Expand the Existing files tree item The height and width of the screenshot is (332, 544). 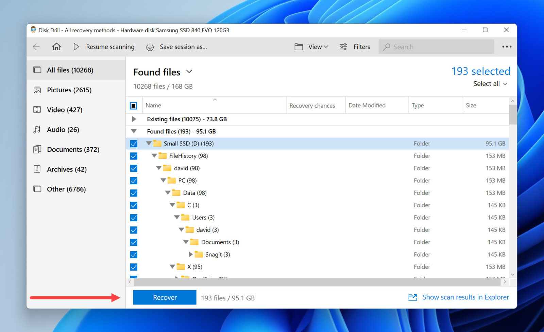pos(134,119)
